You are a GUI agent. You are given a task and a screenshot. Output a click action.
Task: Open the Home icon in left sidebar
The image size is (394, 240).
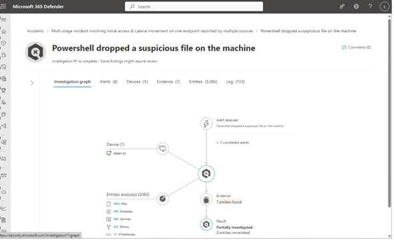point(4,31)
